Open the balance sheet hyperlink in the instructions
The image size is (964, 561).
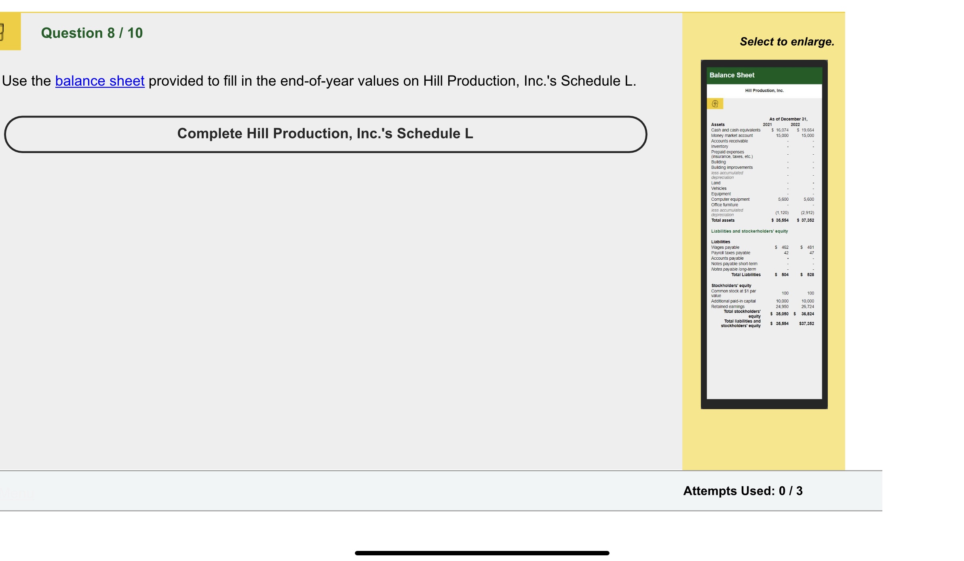(99, 81)
